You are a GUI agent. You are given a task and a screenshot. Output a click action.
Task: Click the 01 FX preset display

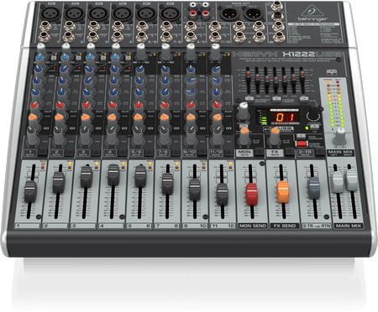click(x=285, y=117)
